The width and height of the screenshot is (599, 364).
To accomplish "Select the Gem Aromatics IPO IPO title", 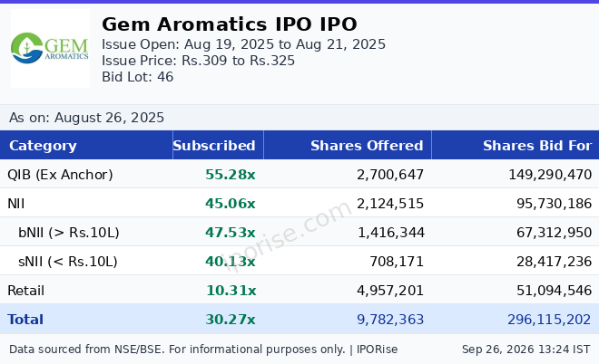I will [x=230, y=24].
